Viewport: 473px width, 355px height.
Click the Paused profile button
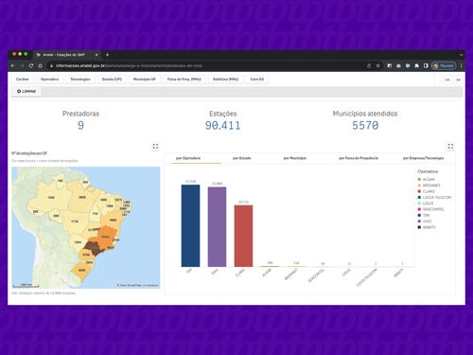click(x=444, y=65)
